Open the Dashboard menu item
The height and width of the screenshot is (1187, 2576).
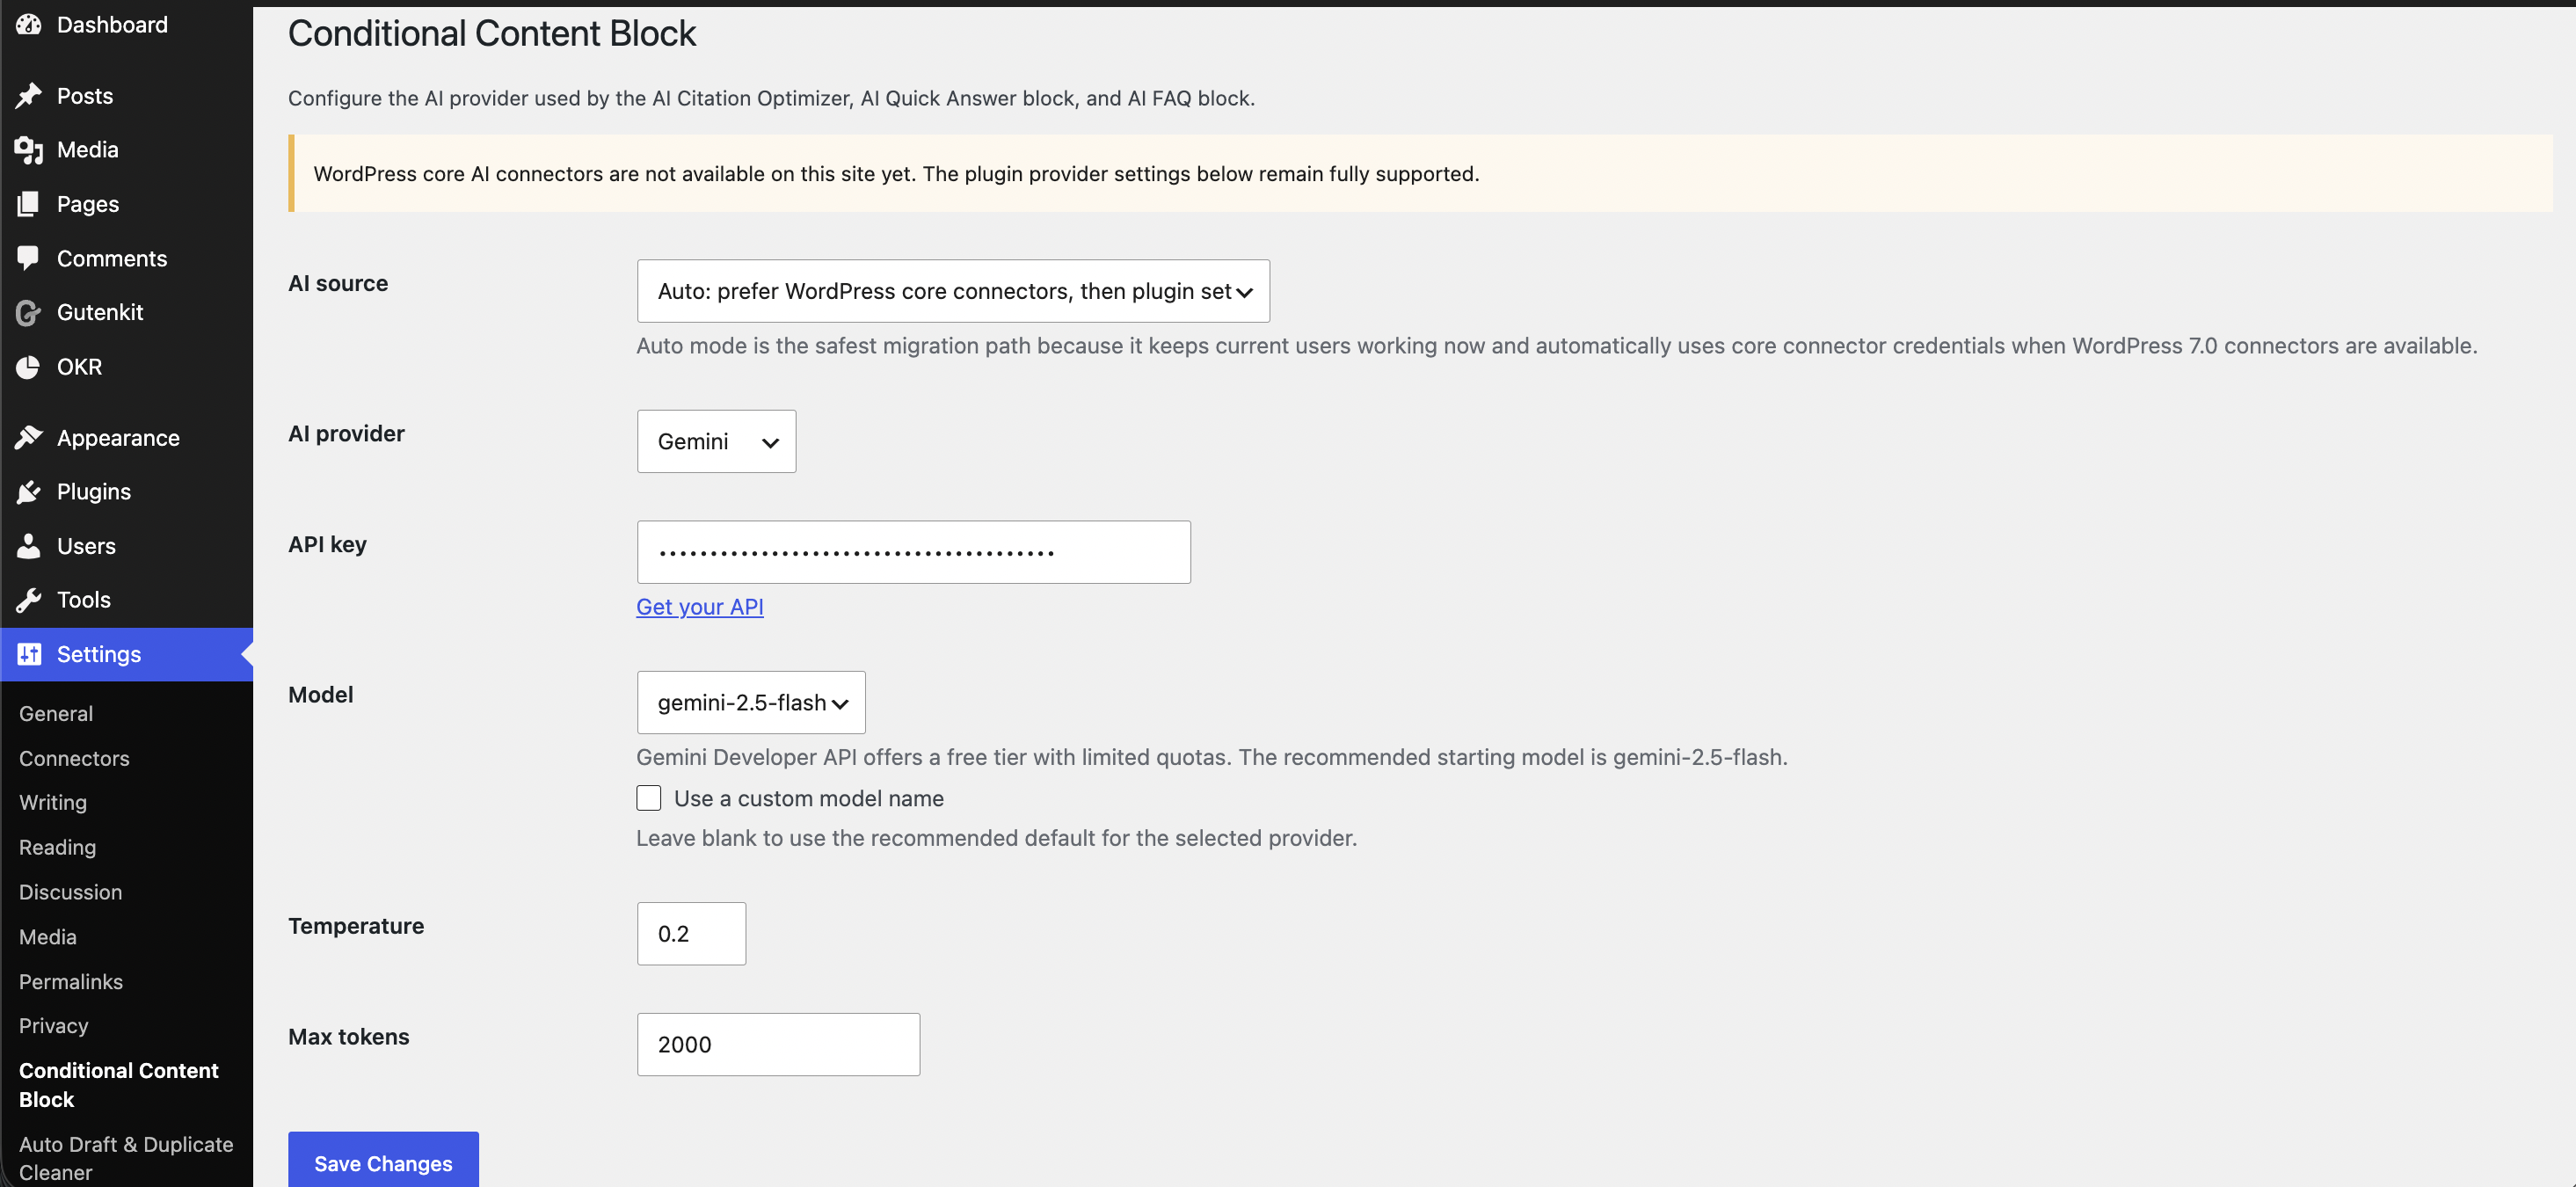(x=126, y=24)
